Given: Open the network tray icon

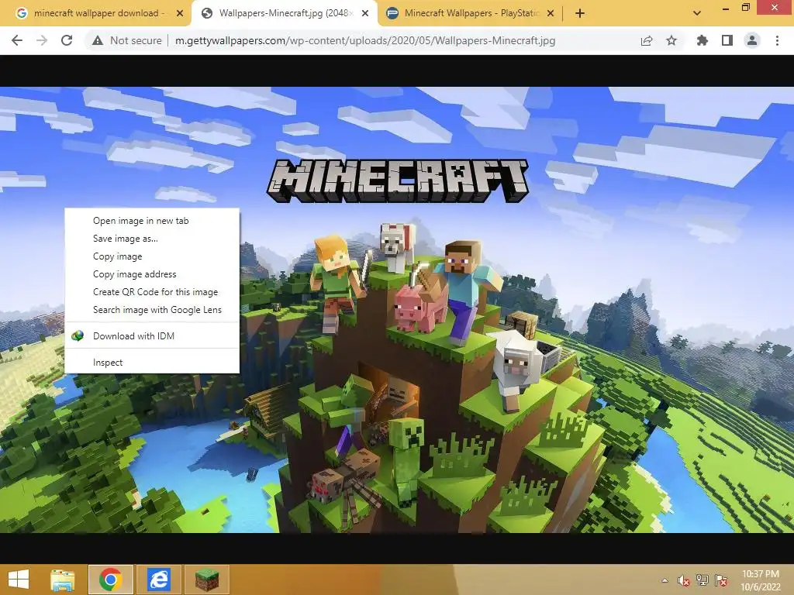Looking at the screenshot, I should click(703, 580).
